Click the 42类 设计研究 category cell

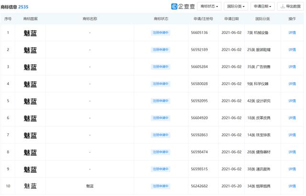pos(259,101)
